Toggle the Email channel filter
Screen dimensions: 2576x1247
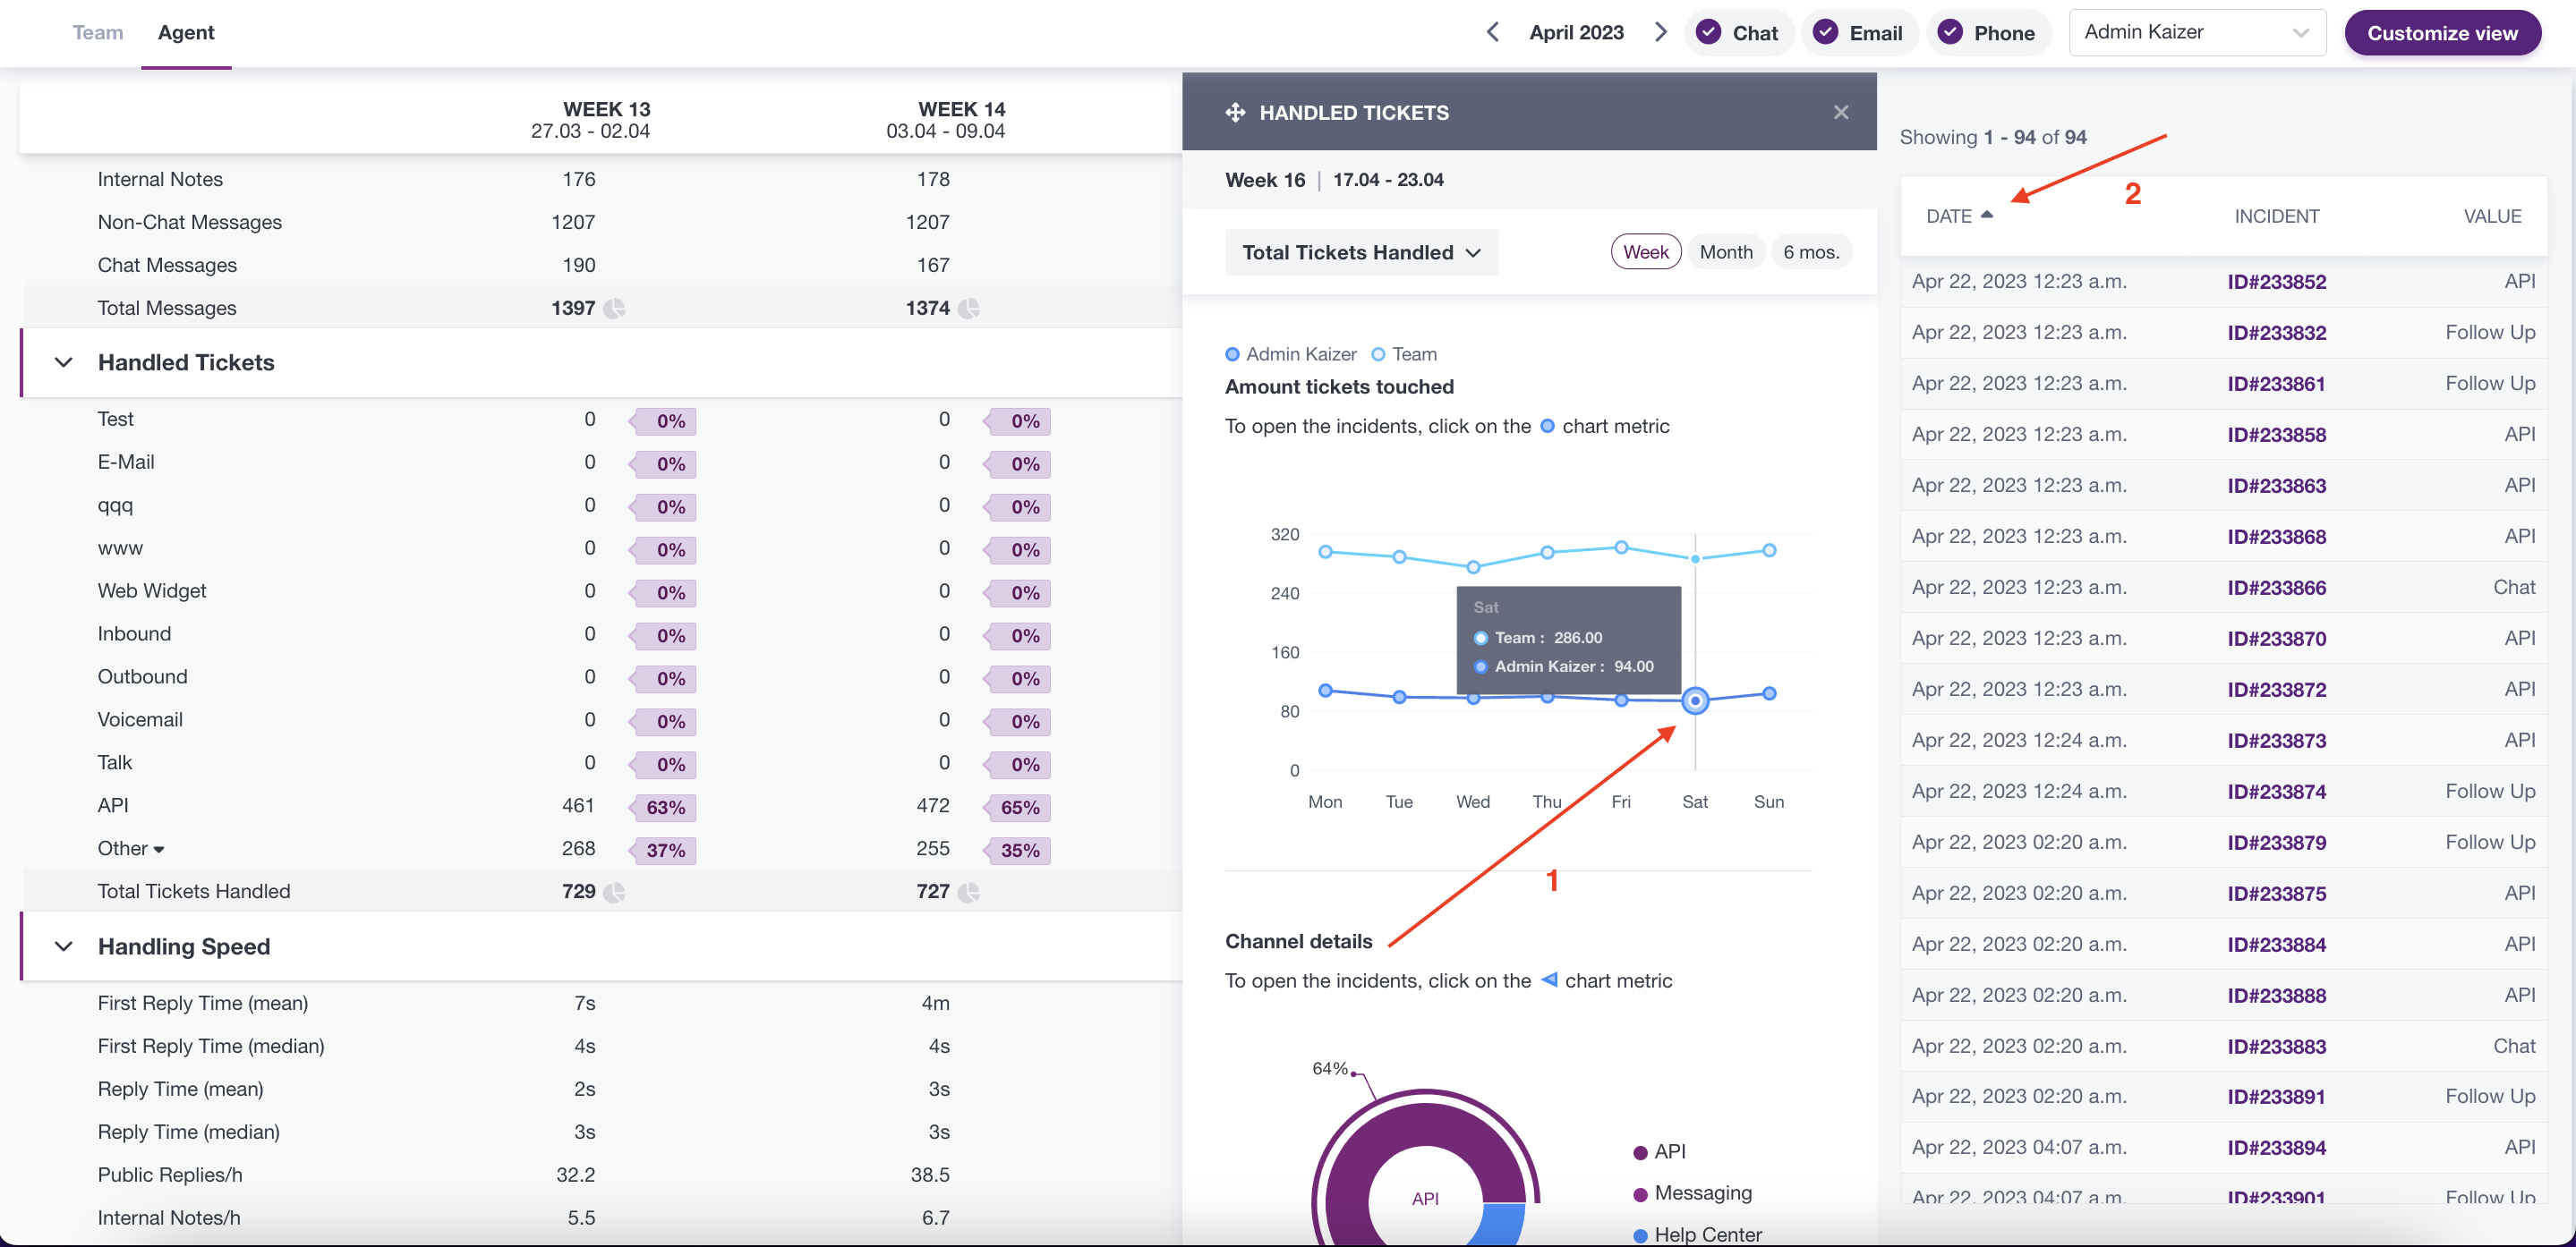1858,33
